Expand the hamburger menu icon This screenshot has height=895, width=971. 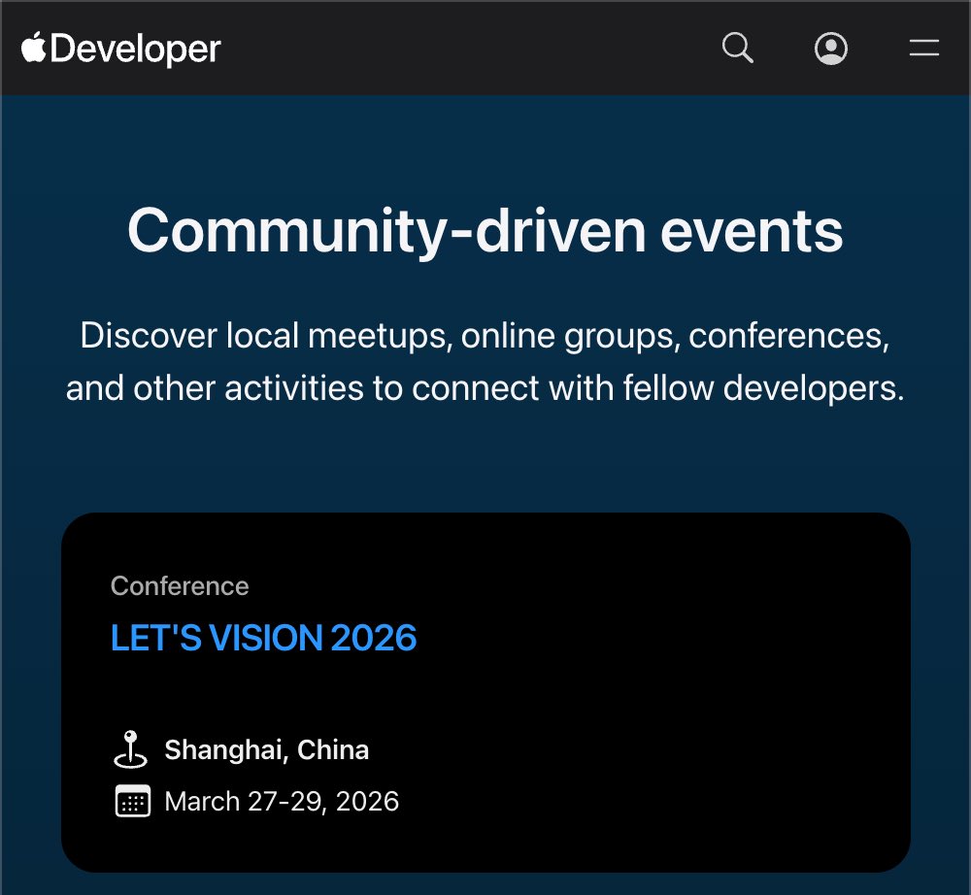(924, 48)
